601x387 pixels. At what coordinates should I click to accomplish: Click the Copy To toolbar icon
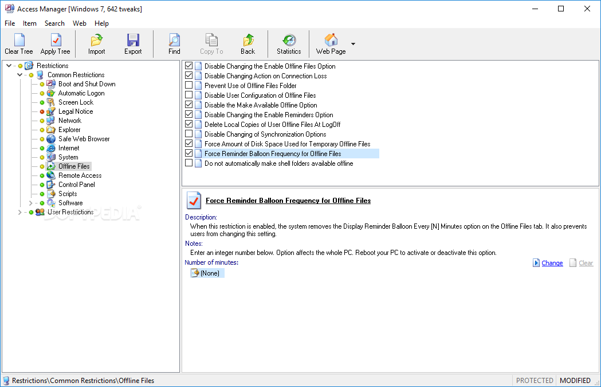211,40
